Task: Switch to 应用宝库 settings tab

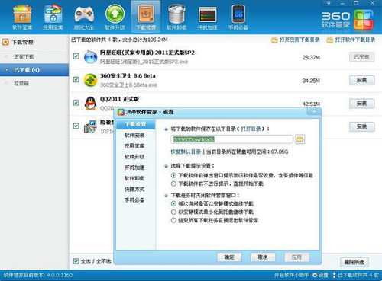Action: (x=134, y=146)
